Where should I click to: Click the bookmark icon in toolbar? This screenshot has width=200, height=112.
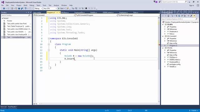click(x=86, y=8)
